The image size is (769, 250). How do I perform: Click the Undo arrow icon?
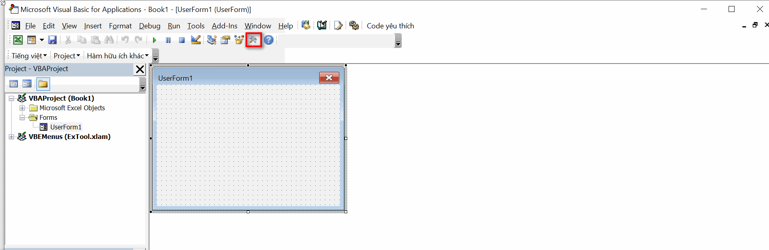click(125, 40)
